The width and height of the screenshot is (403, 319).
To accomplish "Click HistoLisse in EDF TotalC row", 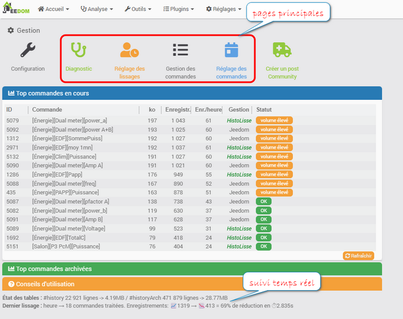I will (x=239, y=238).
